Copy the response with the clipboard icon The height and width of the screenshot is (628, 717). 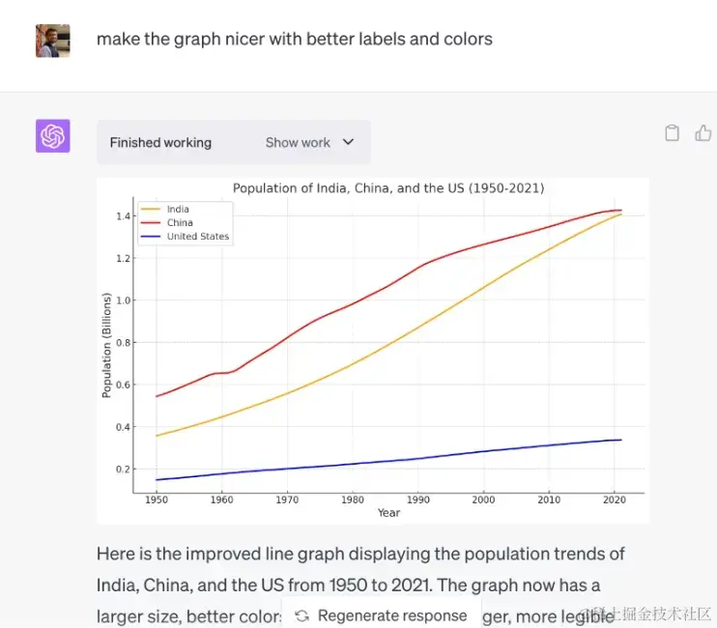click(673, 133)
